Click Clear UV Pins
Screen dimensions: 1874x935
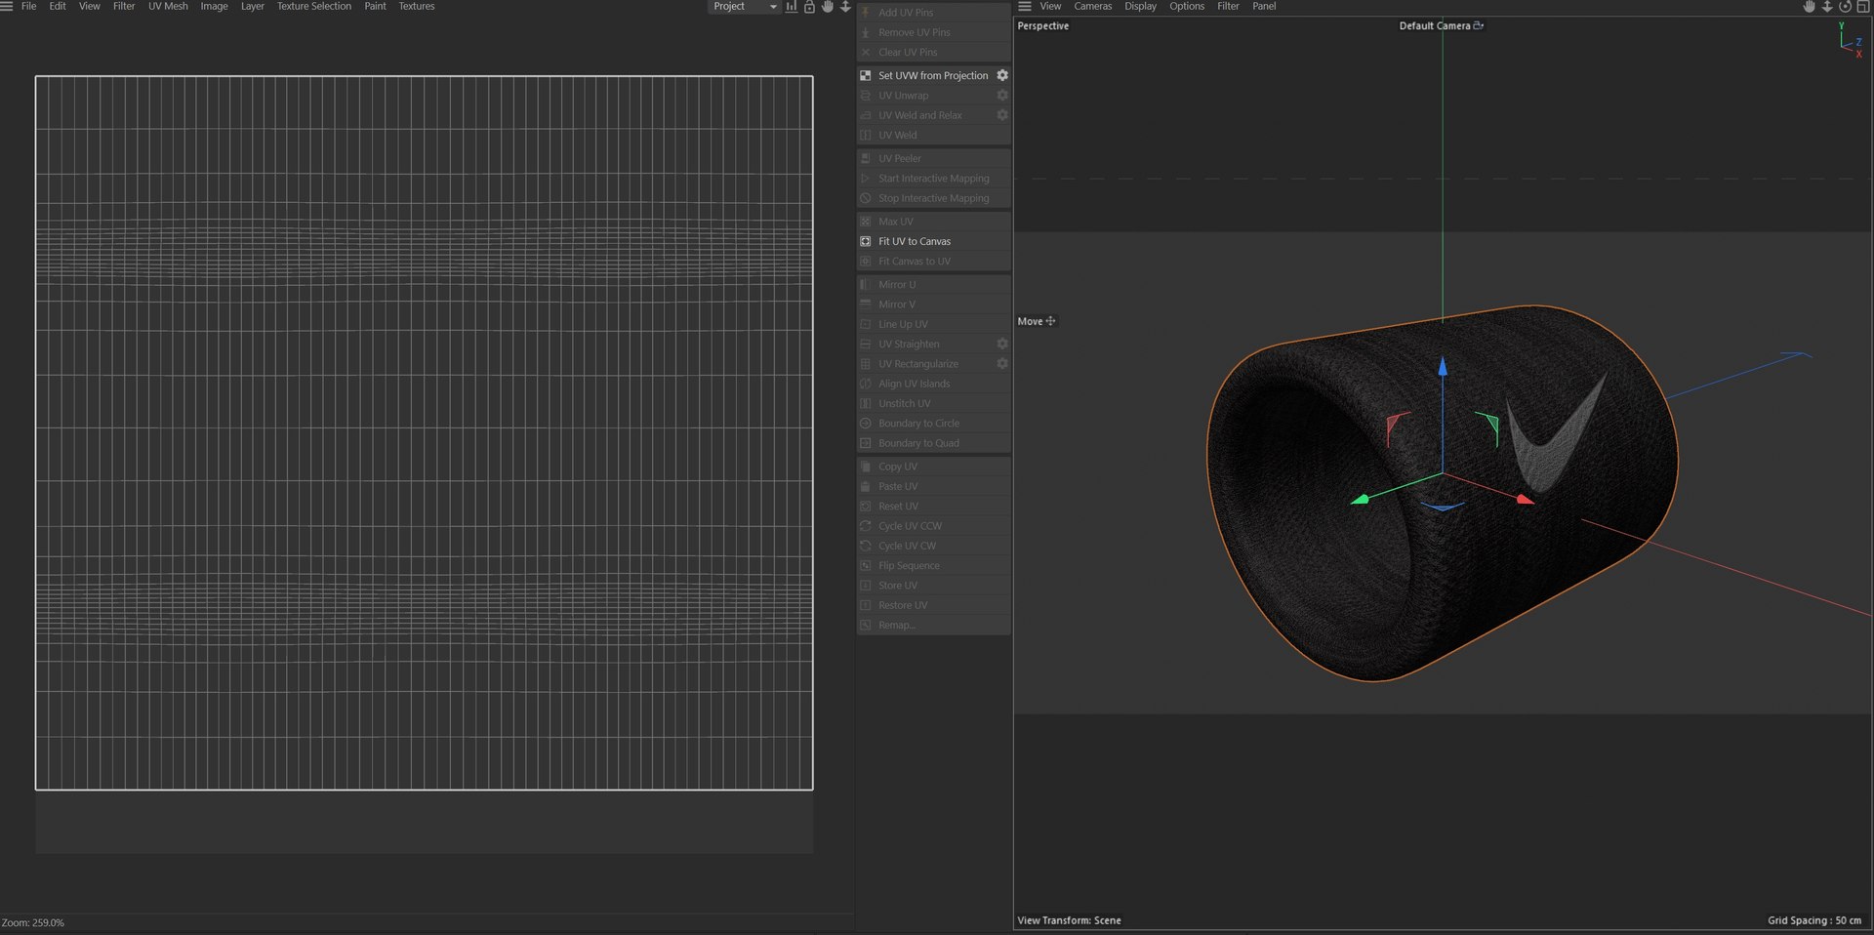[934, 53]
